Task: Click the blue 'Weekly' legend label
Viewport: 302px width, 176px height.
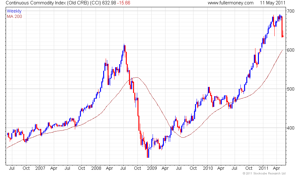Action: 14,11
